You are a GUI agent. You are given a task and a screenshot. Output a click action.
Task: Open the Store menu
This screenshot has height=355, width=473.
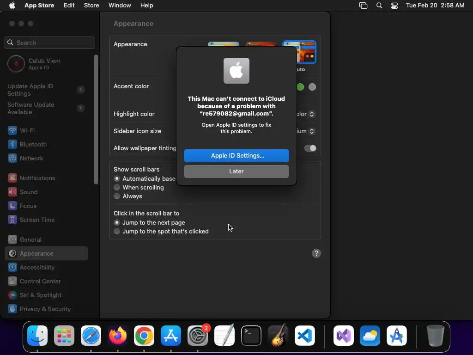coord(91,6)
